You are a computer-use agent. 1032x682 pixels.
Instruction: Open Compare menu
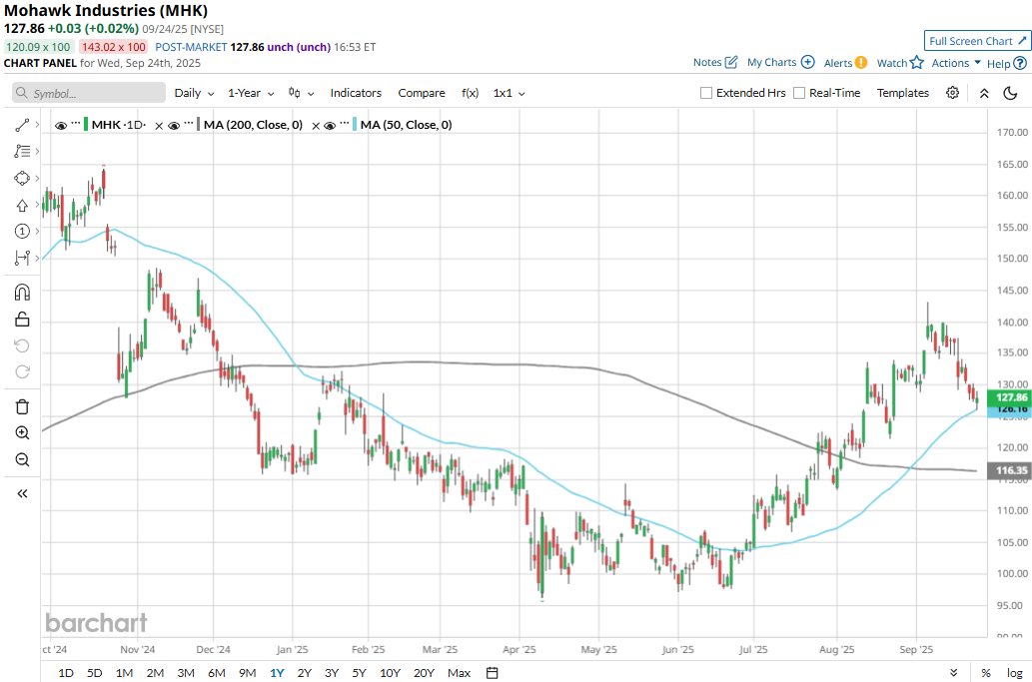pyautogui.click(x=422, y=93)
